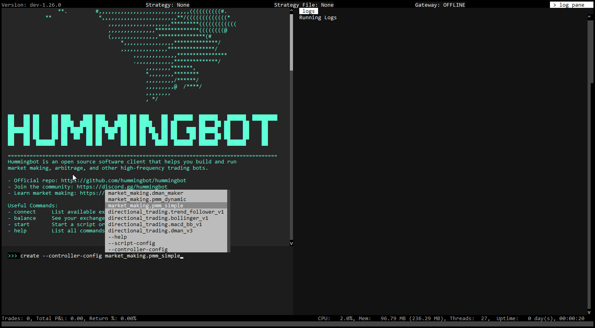
Task: Select directional_trading.trend_follower_v1 suggestion
Action: pos(166,212)
